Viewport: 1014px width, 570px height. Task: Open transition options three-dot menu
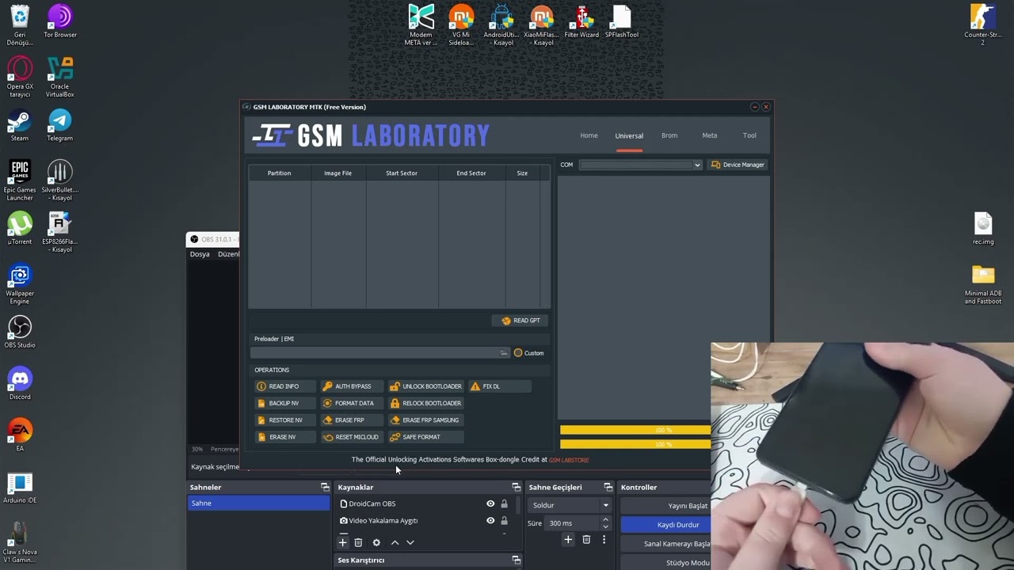click(x=604, y=540)
